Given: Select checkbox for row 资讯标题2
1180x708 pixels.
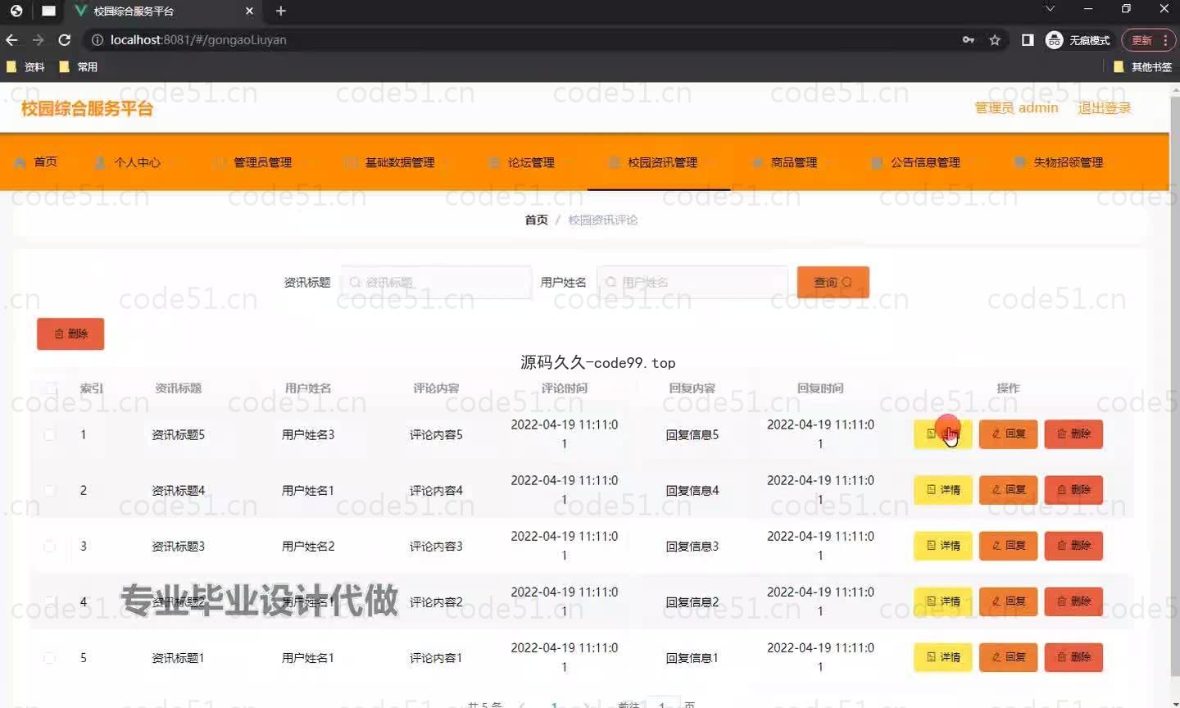Looking at the screenshot, I should [49, 601].
